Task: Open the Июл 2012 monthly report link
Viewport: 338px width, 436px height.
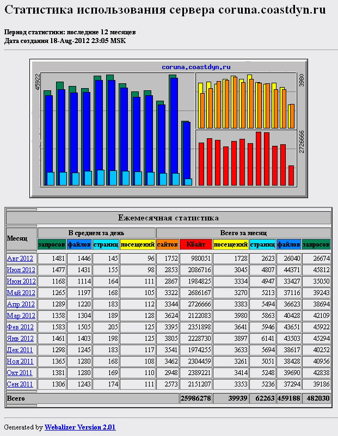Action: click(x=21, y=270)
